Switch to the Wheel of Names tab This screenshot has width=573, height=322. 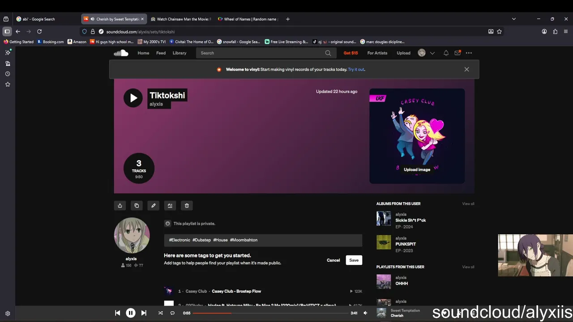pos(248,19)
